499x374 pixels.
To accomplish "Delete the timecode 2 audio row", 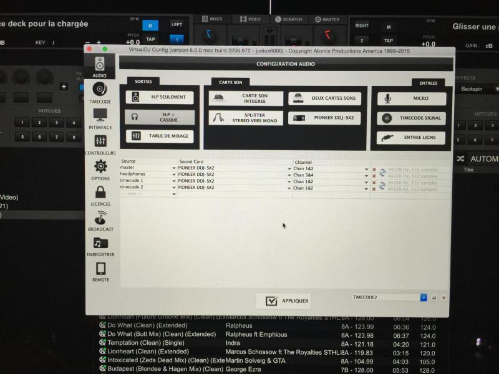I will pyautogui.click(x=374, y=189).
